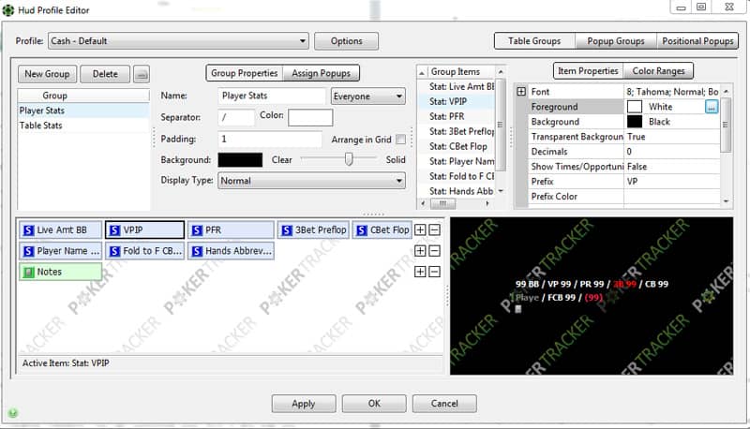This screenshot has width=750, height=429.
Task: Switch to the Positional Popups tab
Action: pos(697,41)
